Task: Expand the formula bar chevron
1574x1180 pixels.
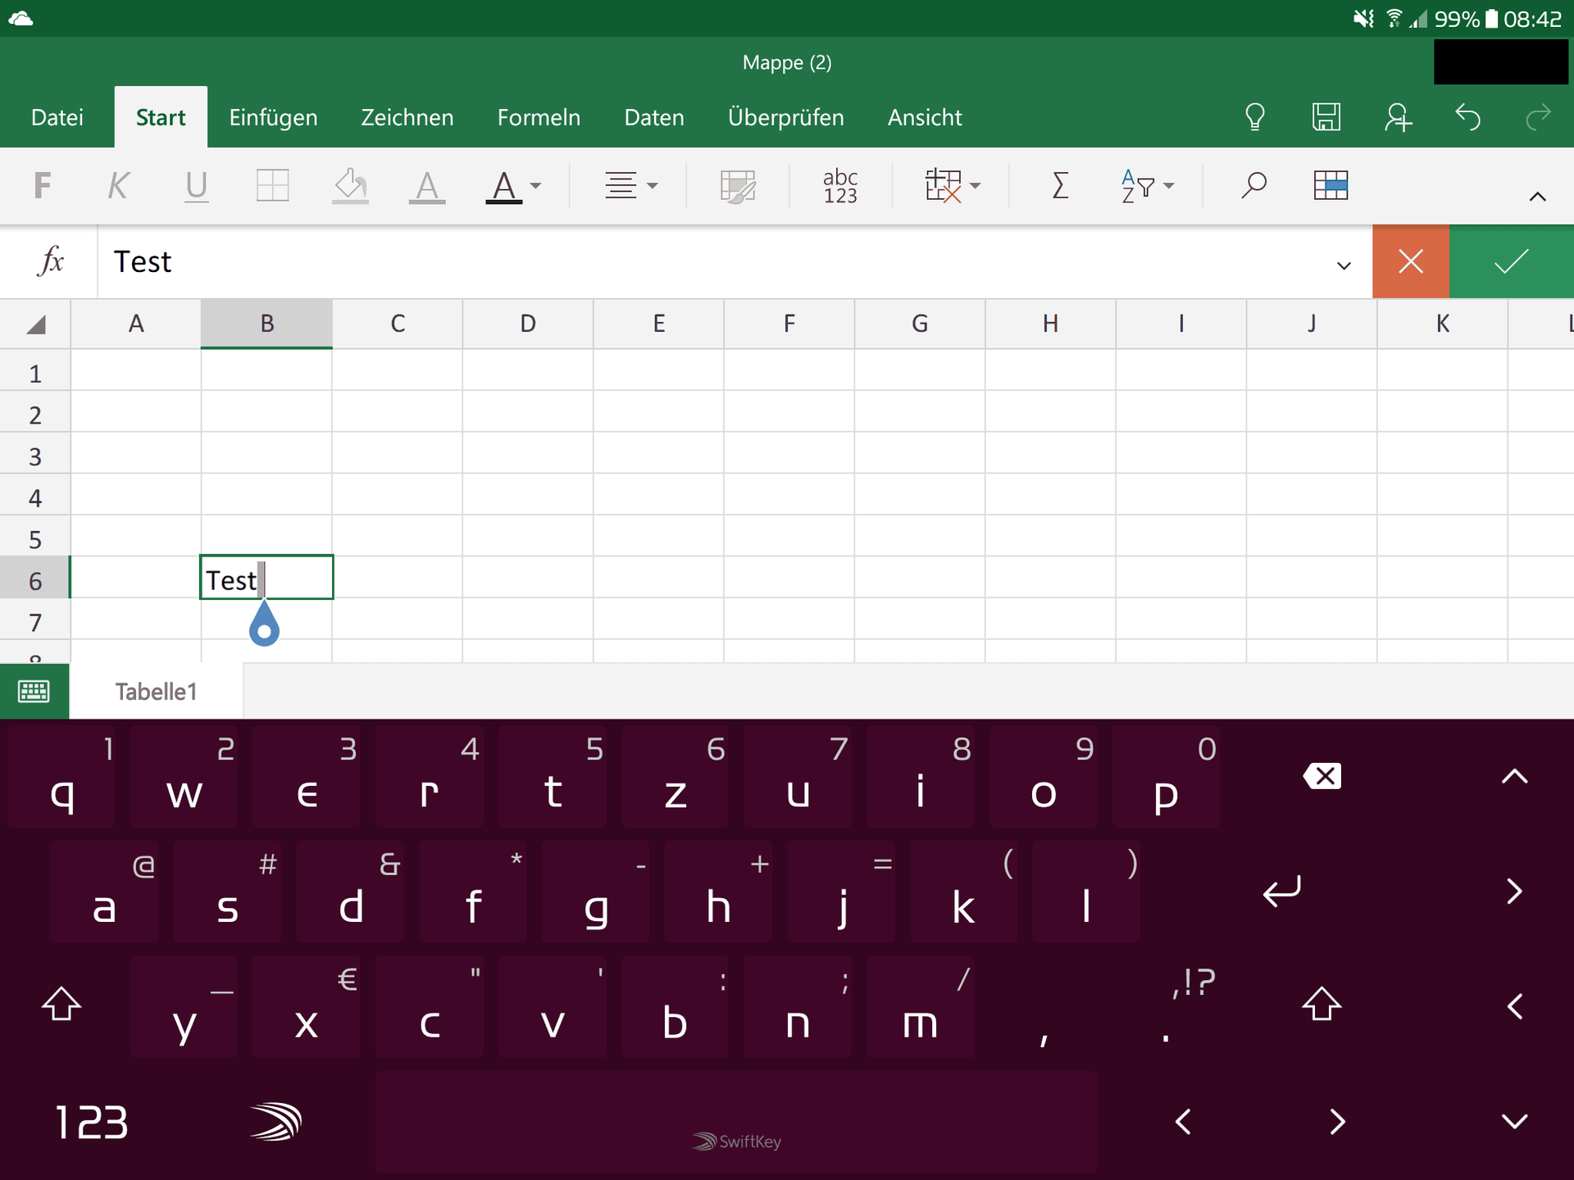Action: coord(1344,265)
